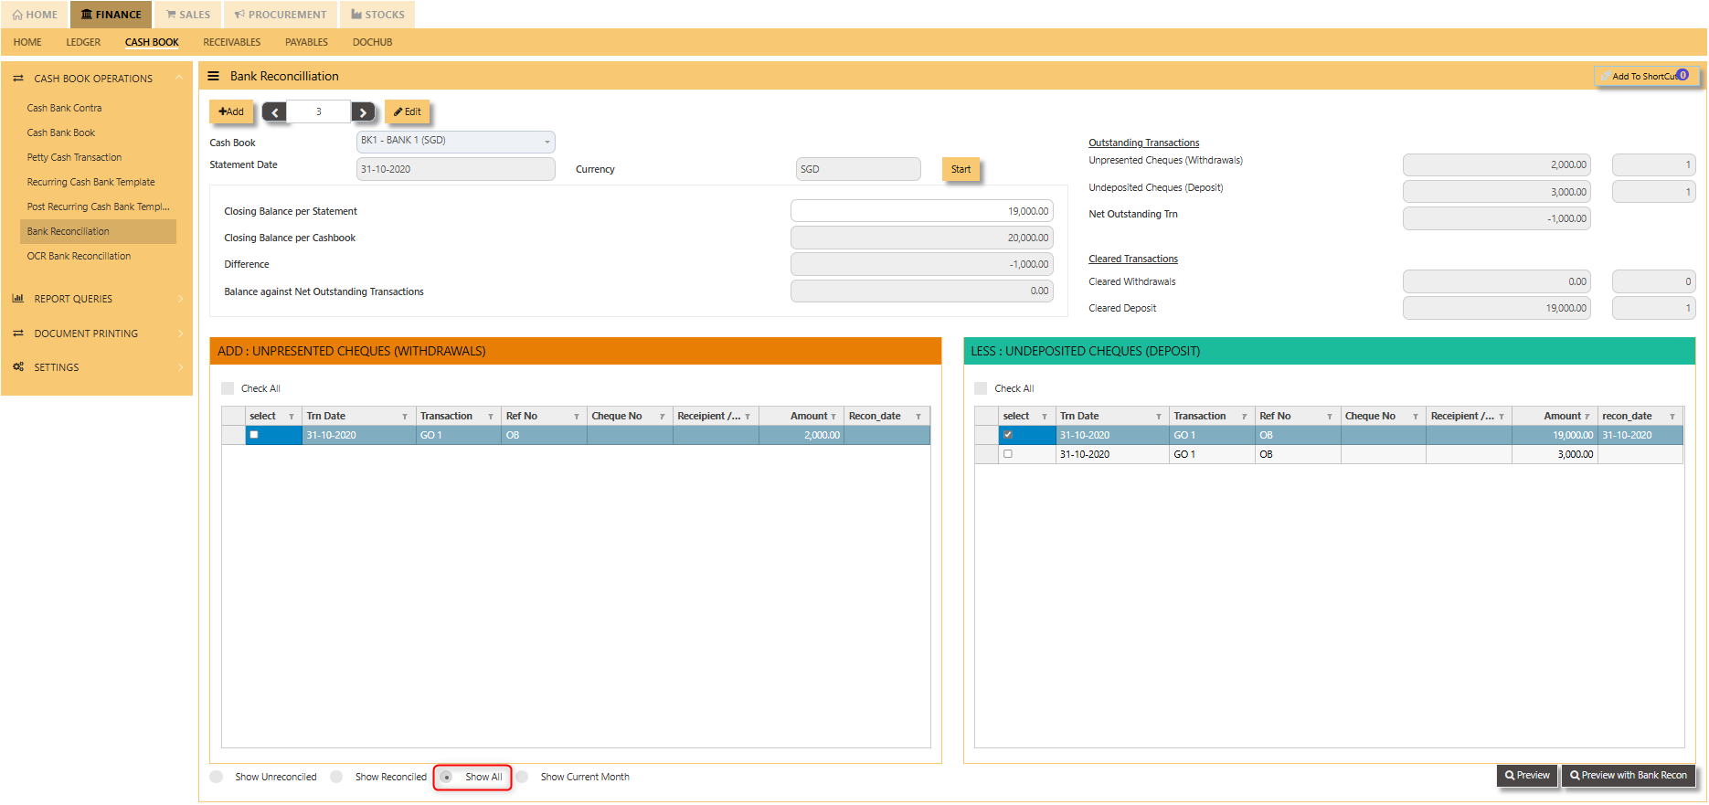This screenshot has height=805, width=1709.
Task: Switch to the Procurement tab
Action: click(x=281, y=15)
